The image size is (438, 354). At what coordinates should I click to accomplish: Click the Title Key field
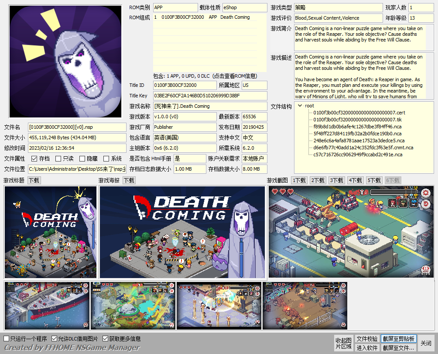pyautogui.click(x=210, y=96)
